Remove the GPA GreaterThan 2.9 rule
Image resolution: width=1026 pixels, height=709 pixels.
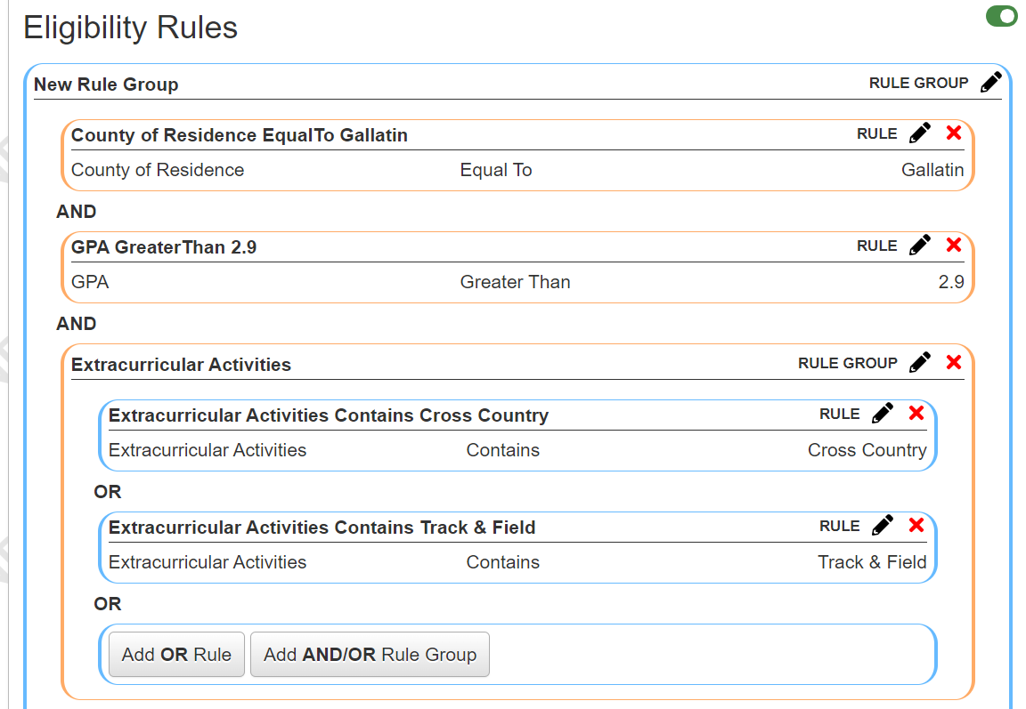coord(954,245)
